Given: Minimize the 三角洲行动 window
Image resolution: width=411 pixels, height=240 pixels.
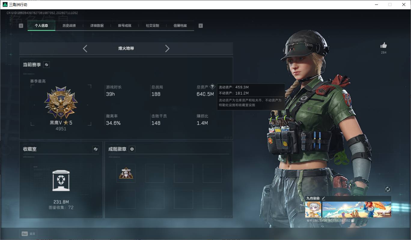Looking at the screenshot, I should (376, 4).
